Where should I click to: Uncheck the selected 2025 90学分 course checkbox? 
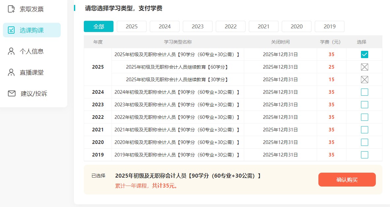point(364,54)
